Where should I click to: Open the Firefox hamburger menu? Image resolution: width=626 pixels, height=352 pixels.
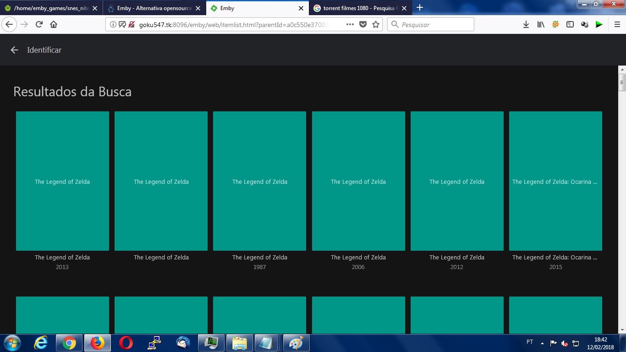[617, 25]
